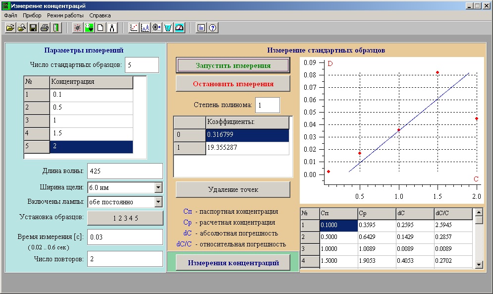493x294 pixels.
Task: Select concentration cell 0.1 in row 1
Action: coord(91,95)
